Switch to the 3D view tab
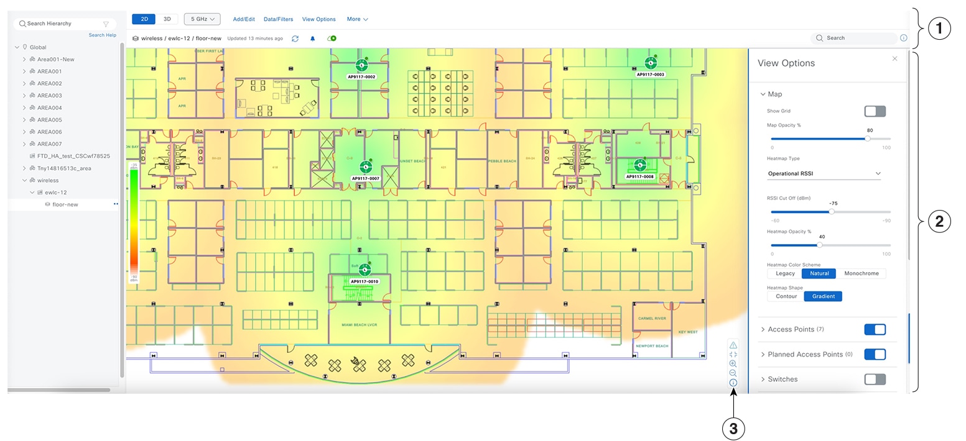The width and height of the screenshot is (966, 441). click(167, 19)
